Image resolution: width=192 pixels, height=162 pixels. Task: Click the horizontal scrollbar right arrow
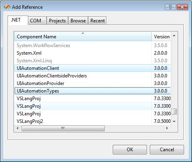pos(167,128)
